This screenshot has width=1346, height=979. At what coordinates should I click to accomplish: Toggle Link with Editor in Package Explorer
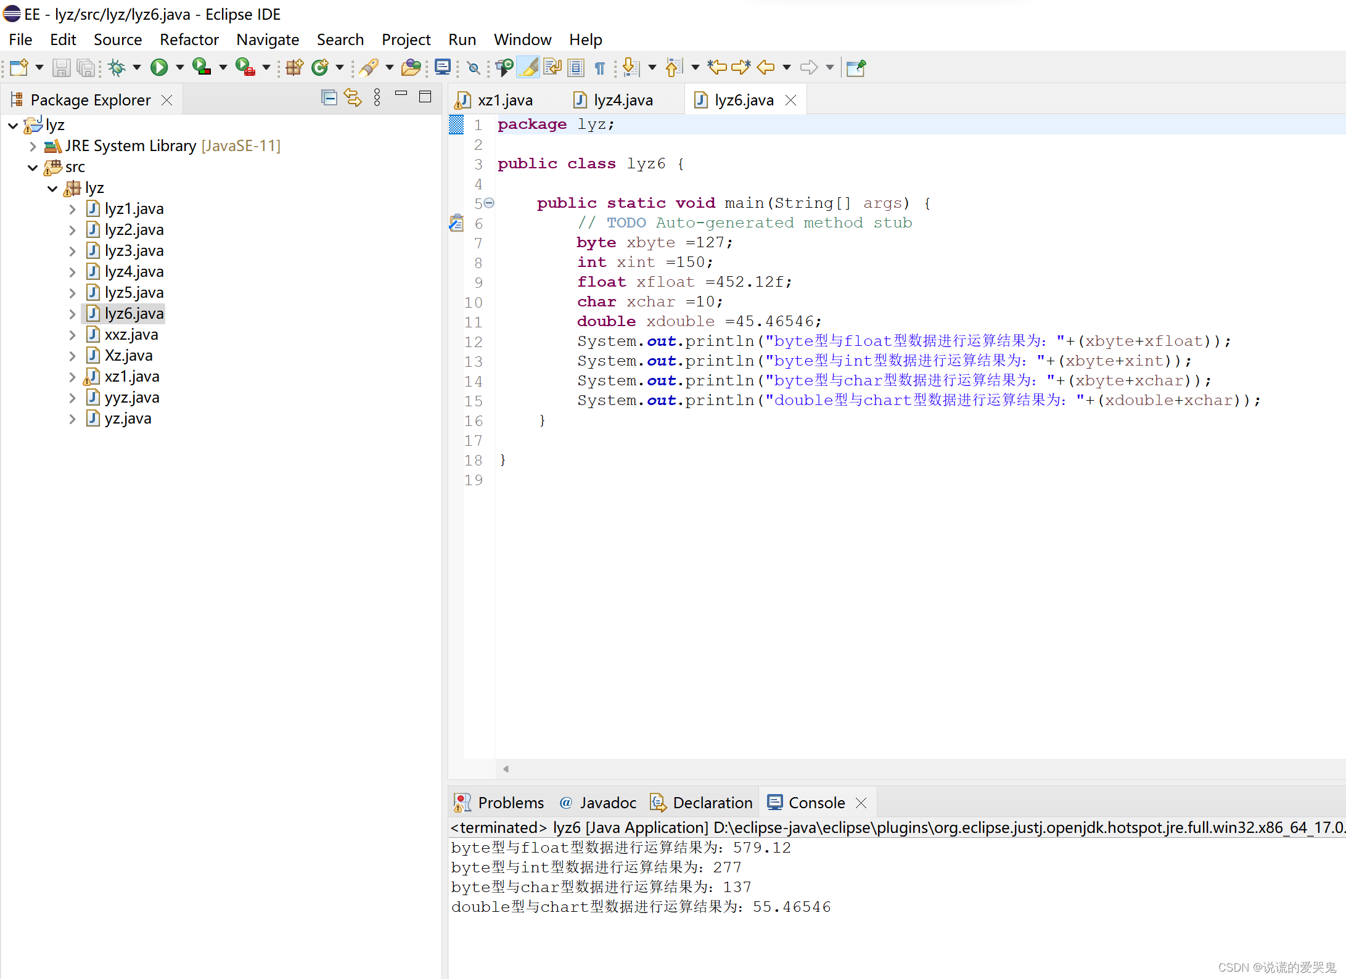click(353, 97)
